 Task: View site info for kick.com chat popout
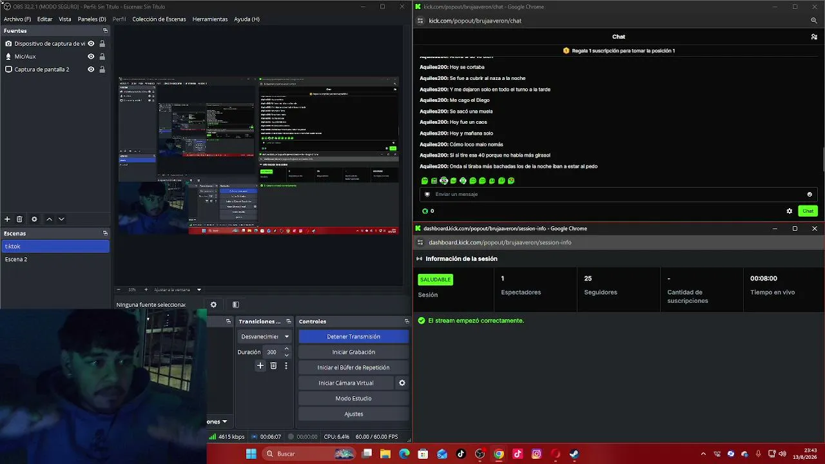420,21
